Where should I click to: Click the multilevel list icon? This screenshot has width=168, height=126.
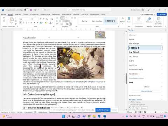66,18
